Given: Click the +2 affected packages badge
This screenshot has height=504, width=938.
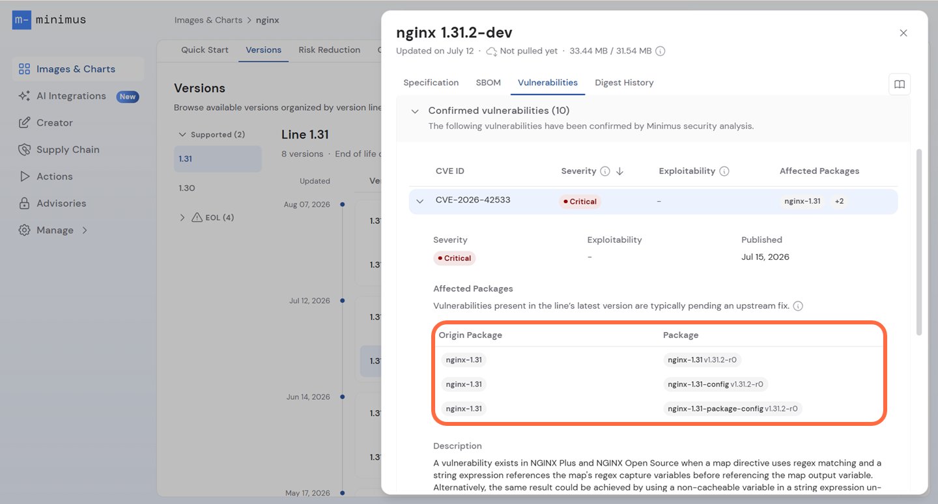Looking at the screenshot, I should point(839,201).
